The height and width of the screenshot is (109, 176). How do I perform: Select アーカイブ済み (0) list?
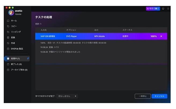click(x=19, y=70)
